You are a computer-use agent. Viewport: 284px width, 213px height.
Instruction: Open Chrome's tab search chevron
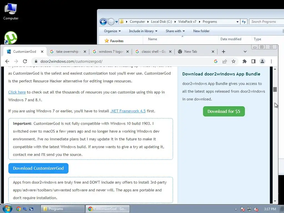(x=245, y=52)
